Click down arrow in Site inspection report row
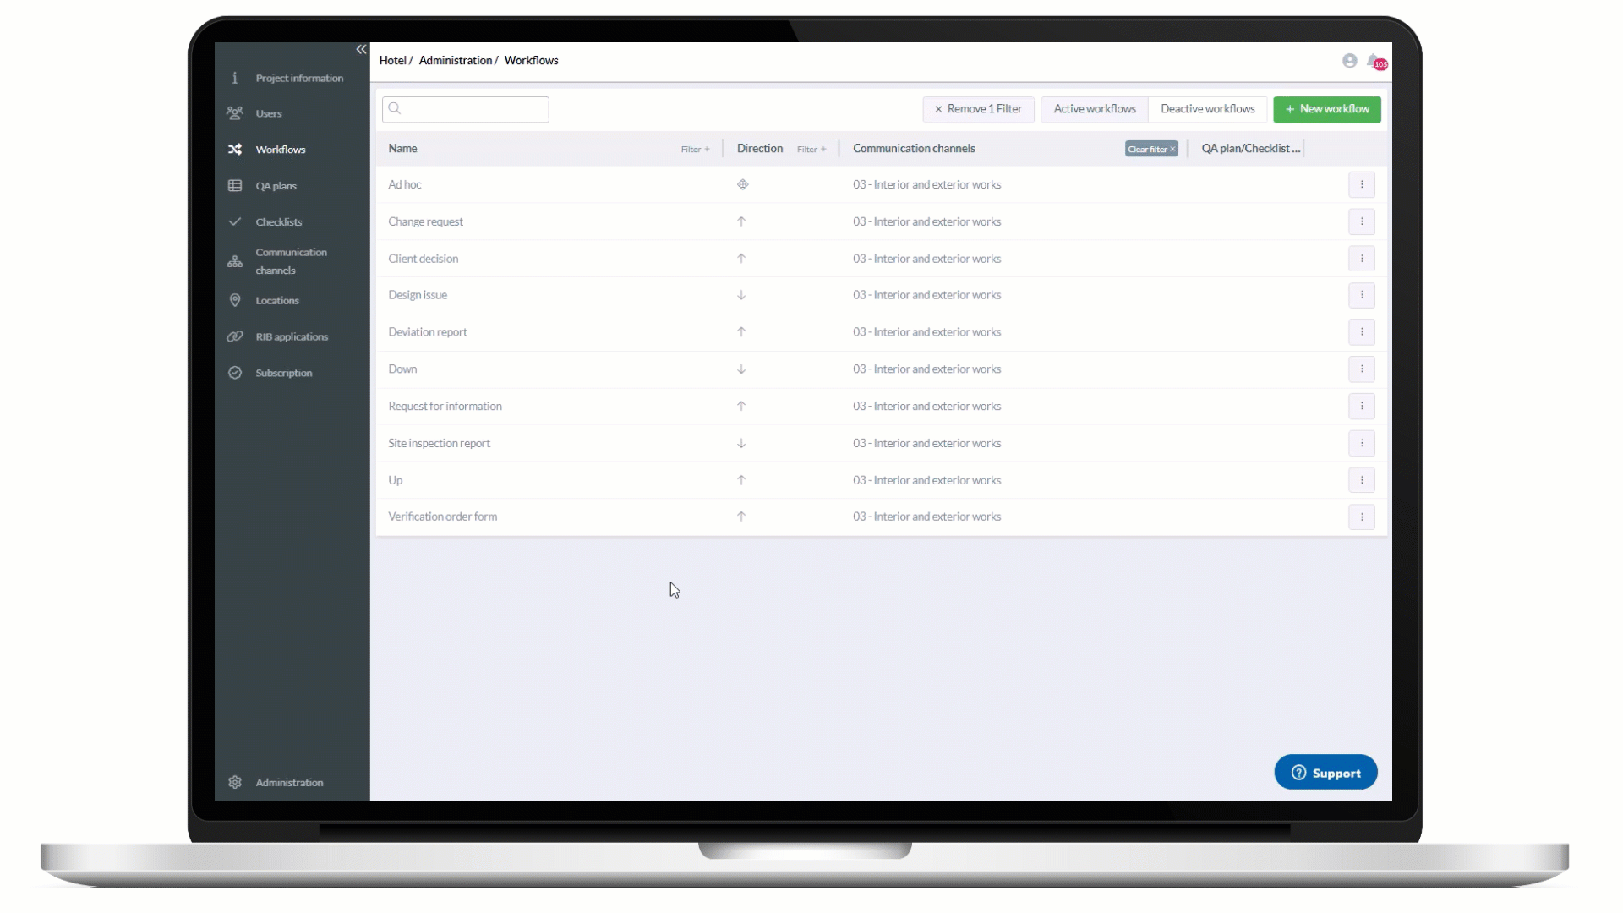The image size is (1623, 913). 741,444
